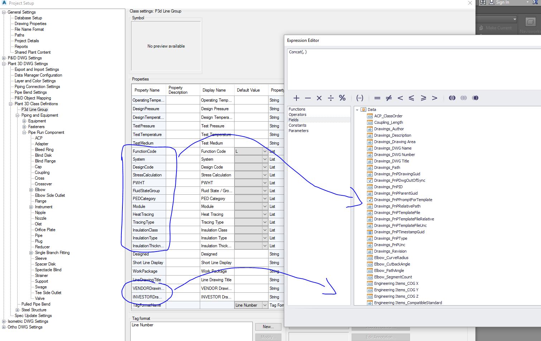Open the FunctionCode default value dropdown
Viewport: 541px width, 341px height.
point(265,151)
